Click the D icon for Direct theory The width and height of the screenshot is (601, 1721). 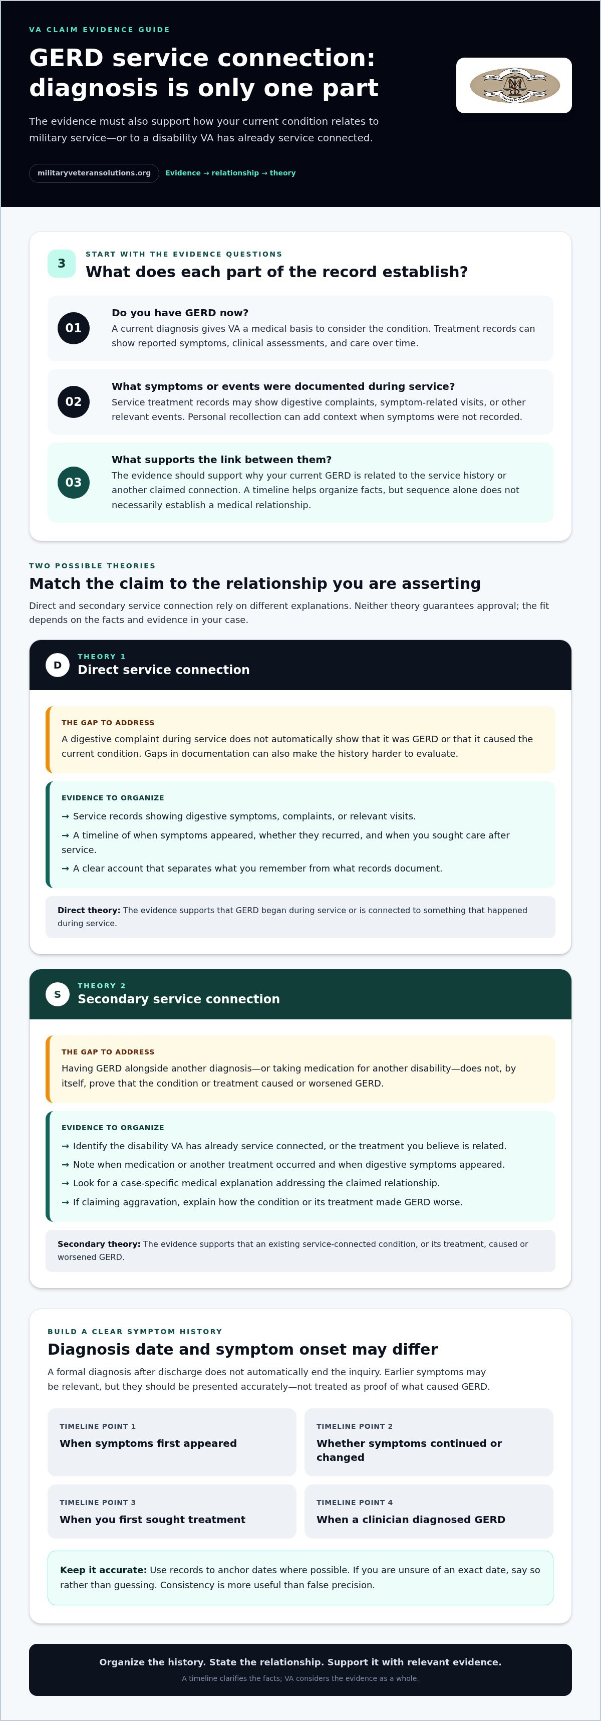coord(58,665)
